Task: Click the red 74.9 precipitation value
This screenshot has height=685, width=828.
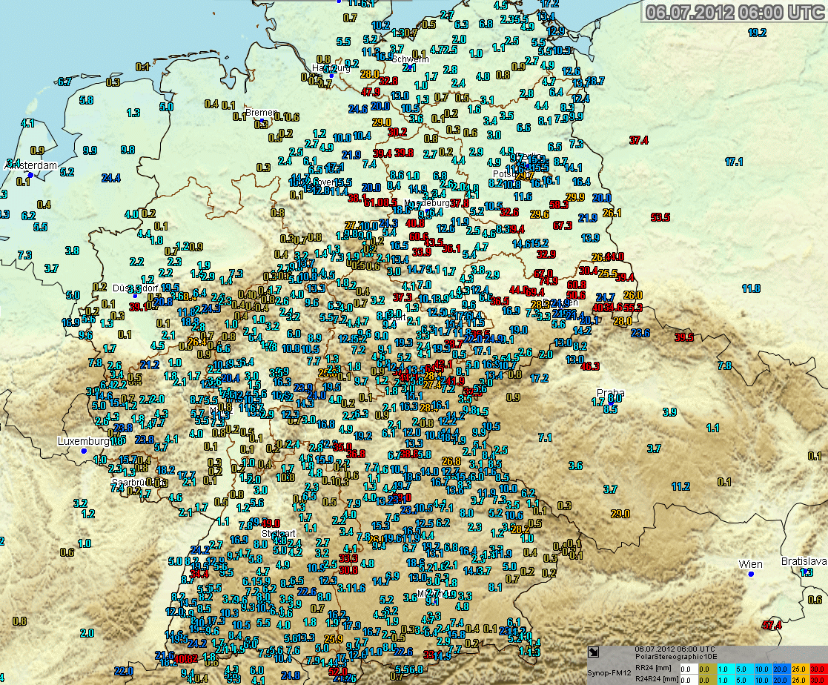Action: coord(549,281)
